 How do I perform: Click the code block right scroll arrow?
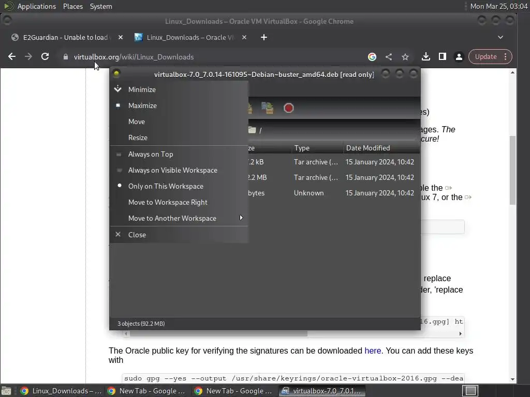click(460, 333)
